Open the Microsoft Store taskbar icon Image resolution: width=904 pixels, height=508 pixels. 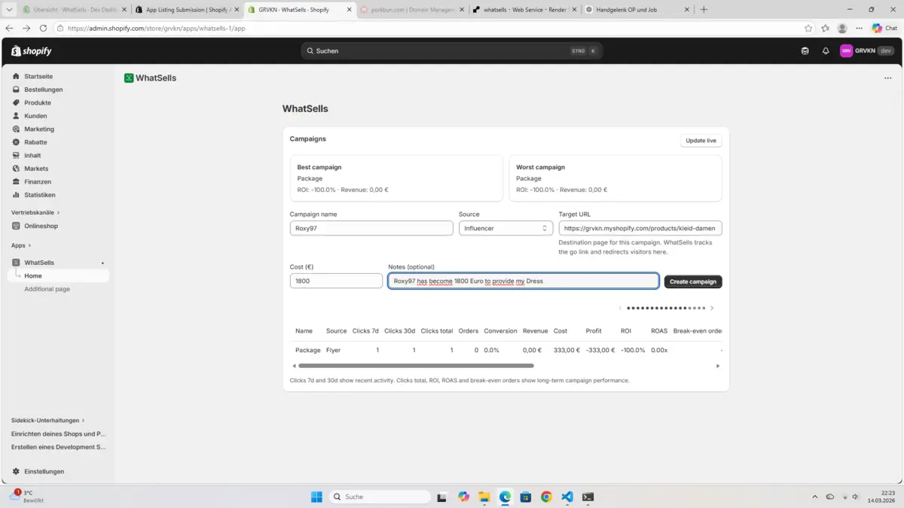[526, 497]
